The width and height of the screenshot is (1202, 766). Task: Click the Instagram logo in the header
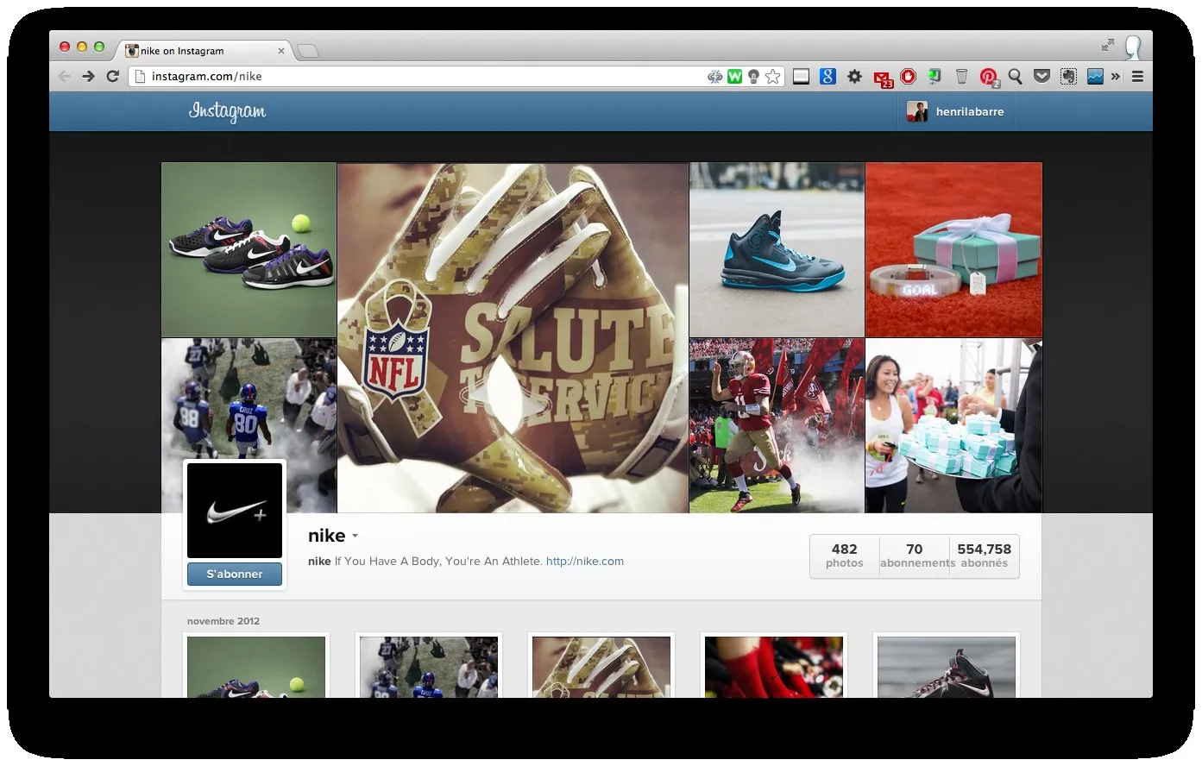point(227,112)
